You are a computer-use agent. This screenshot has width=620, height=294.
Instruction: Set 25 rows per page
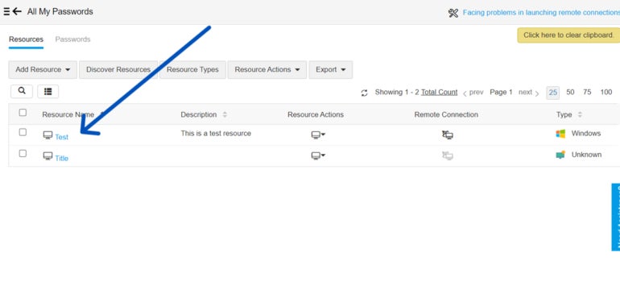(553, 93)
